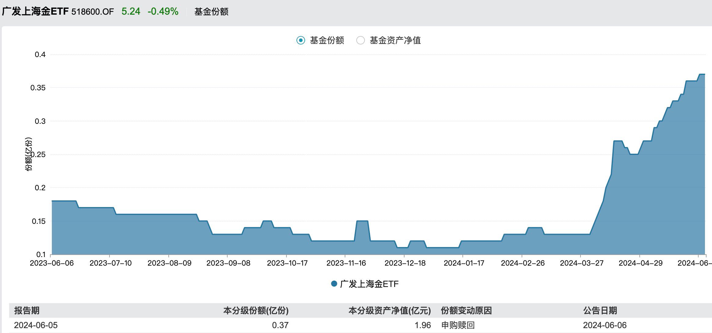Click the 本分级份额(亿份) column header

click(256, 310)
